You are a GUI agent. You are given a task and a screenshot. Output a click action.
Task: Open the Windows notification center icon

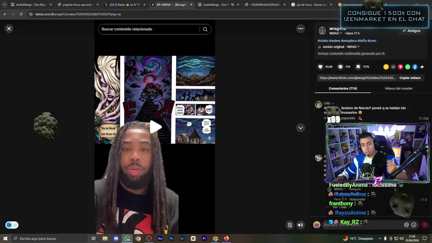coord(425,239)
